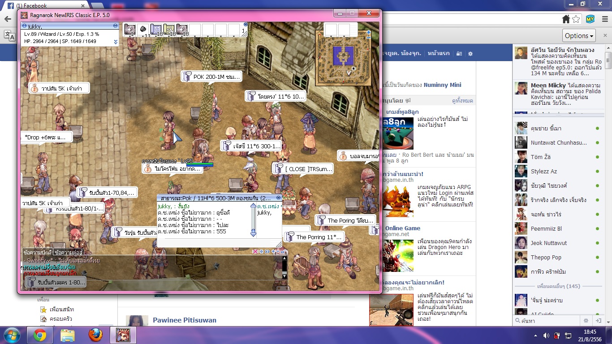Open the *Drop +6 vendor sign

pyautogui.click(x=47, y=137)
